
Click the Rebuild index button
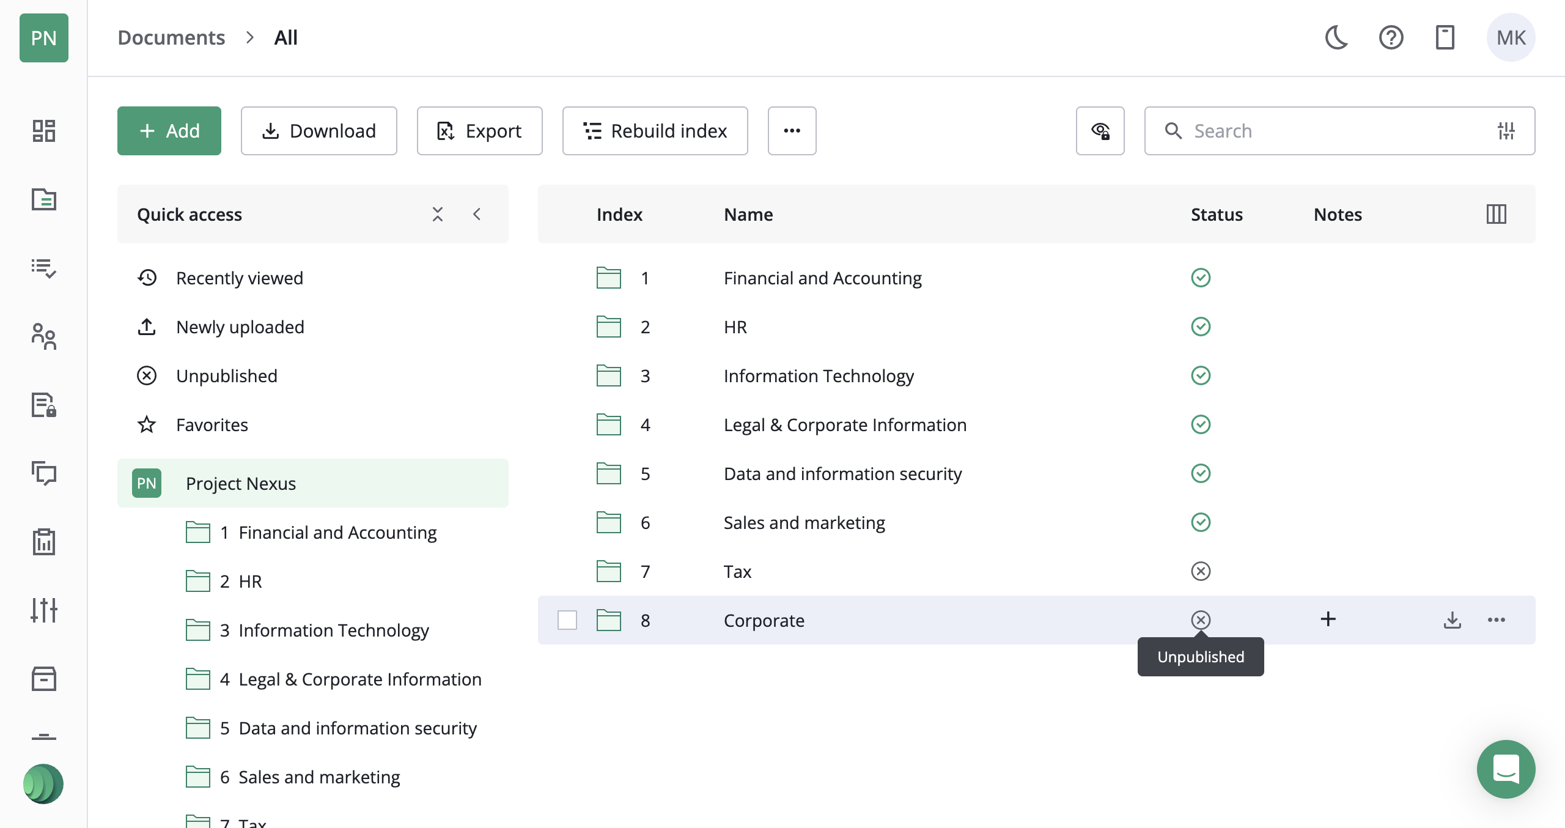(x=655, y=131)
